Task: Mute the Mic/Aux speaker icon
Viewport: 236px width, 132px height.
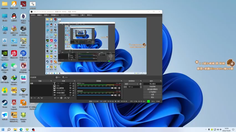Action: pos(116,88)
